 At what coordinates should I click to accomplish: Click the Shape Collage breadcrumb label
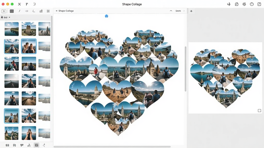[66, 11]
